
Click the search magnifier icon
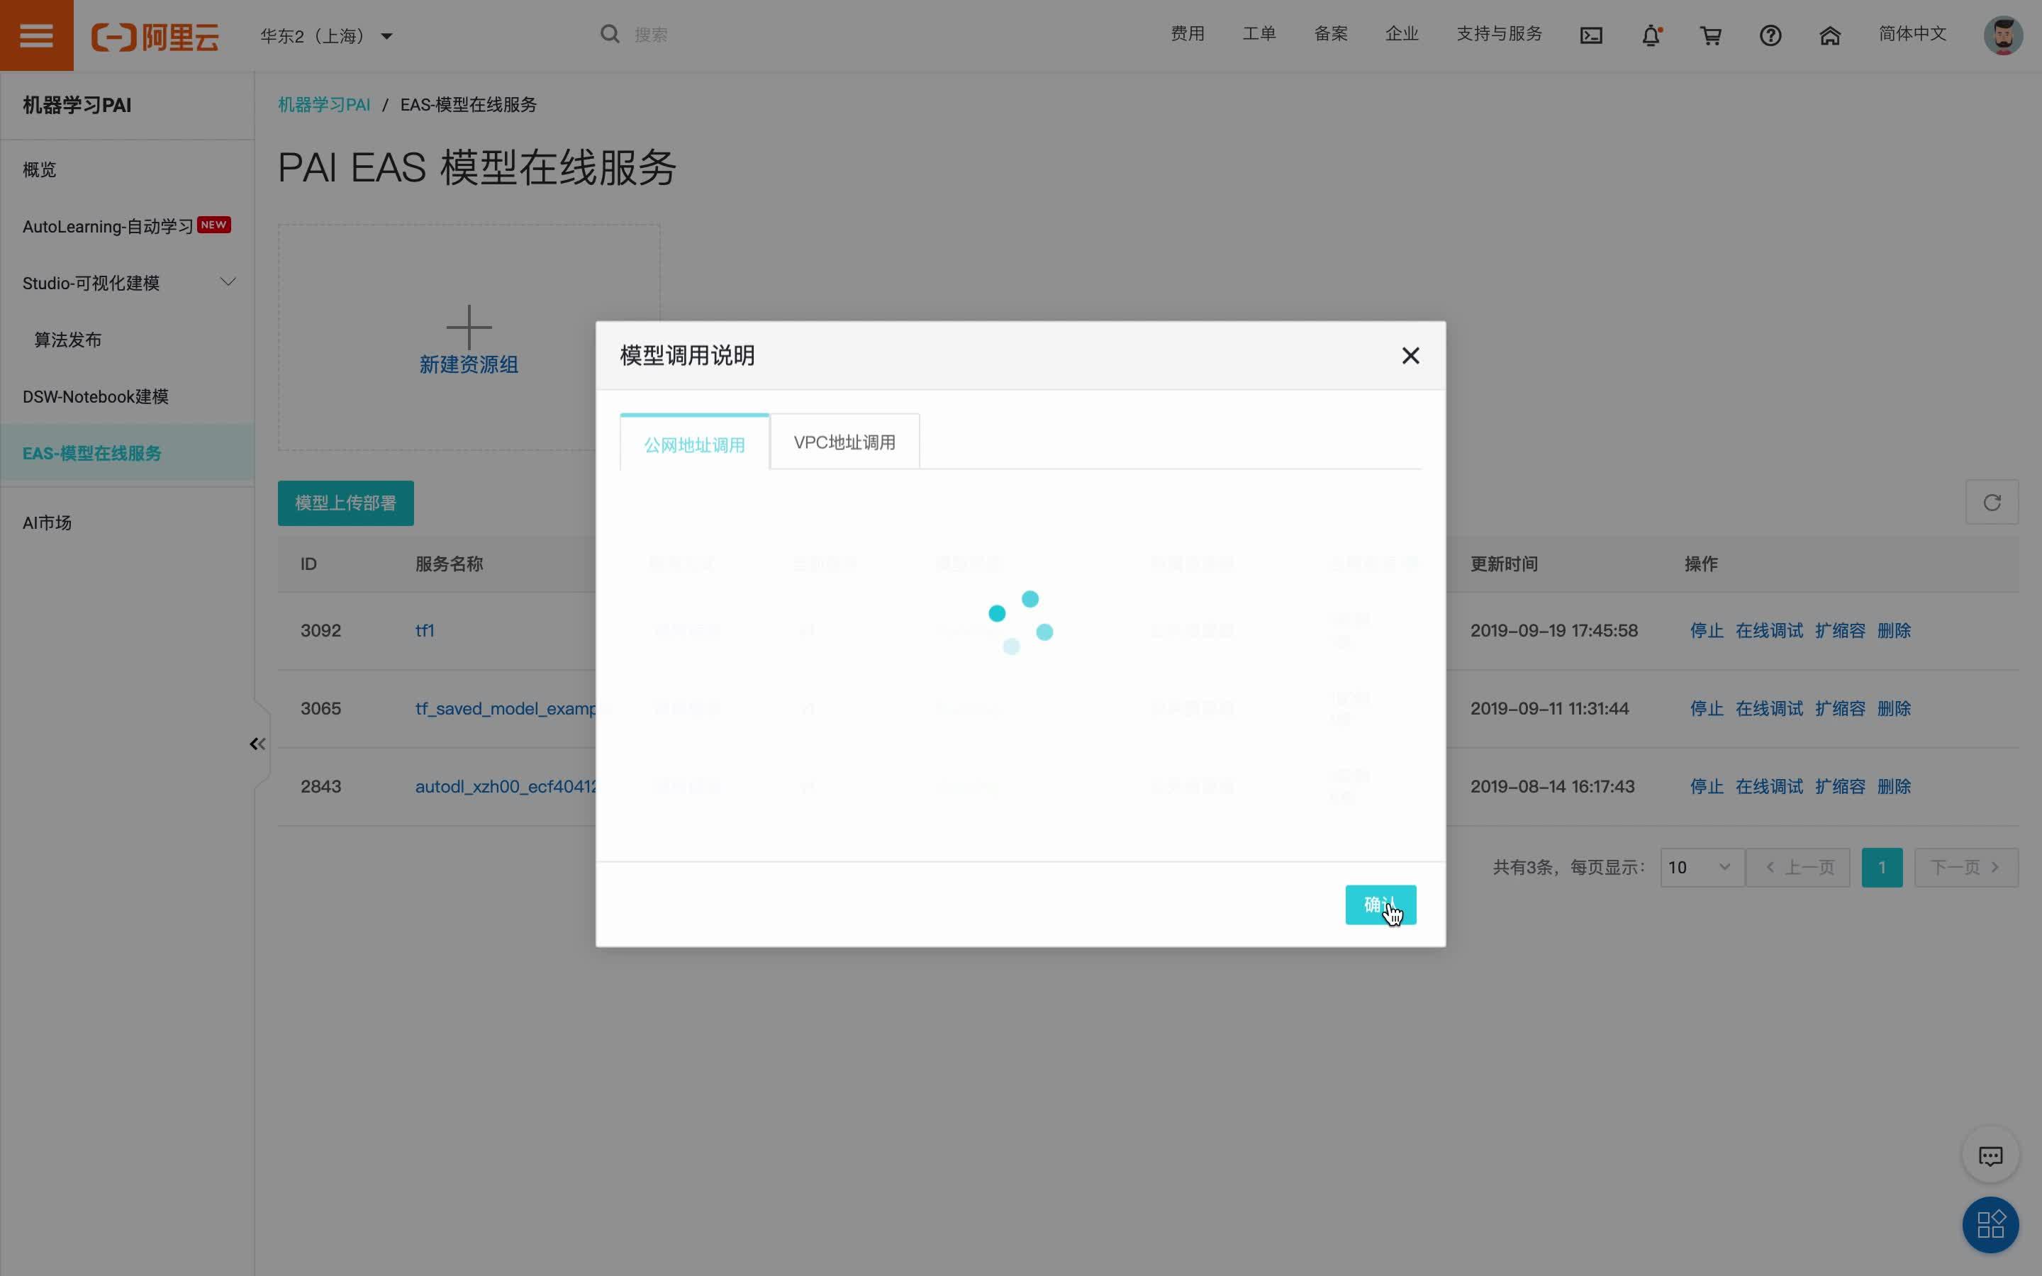click(x=610, y=33)
